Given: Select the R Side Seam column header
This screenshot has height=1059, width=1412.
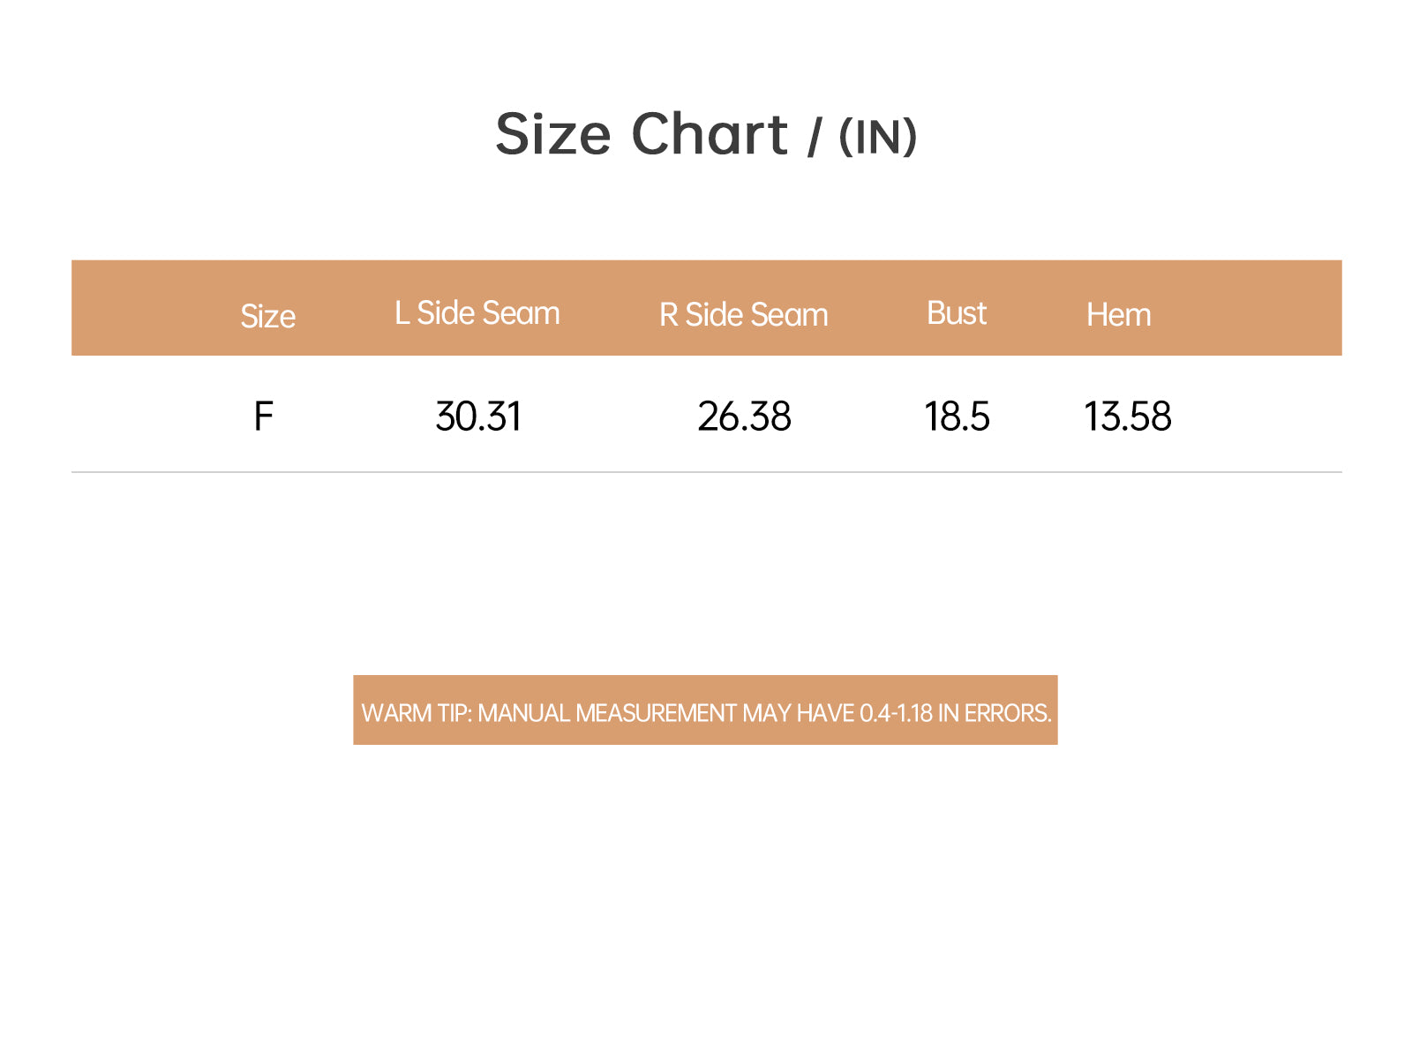Looking at the screenshot, I should (744, 314).
